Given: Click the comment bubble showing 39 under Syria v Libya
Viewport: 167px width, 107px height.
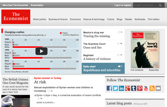Looking at the screenshot, I should pos(38,99).
